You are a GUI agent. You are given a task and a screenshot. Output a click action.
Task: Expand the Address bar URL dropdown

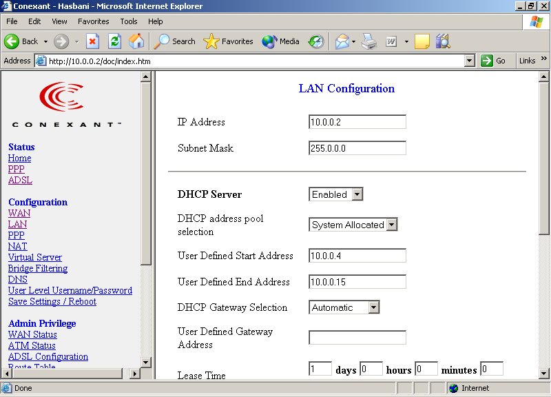(470, 61)
